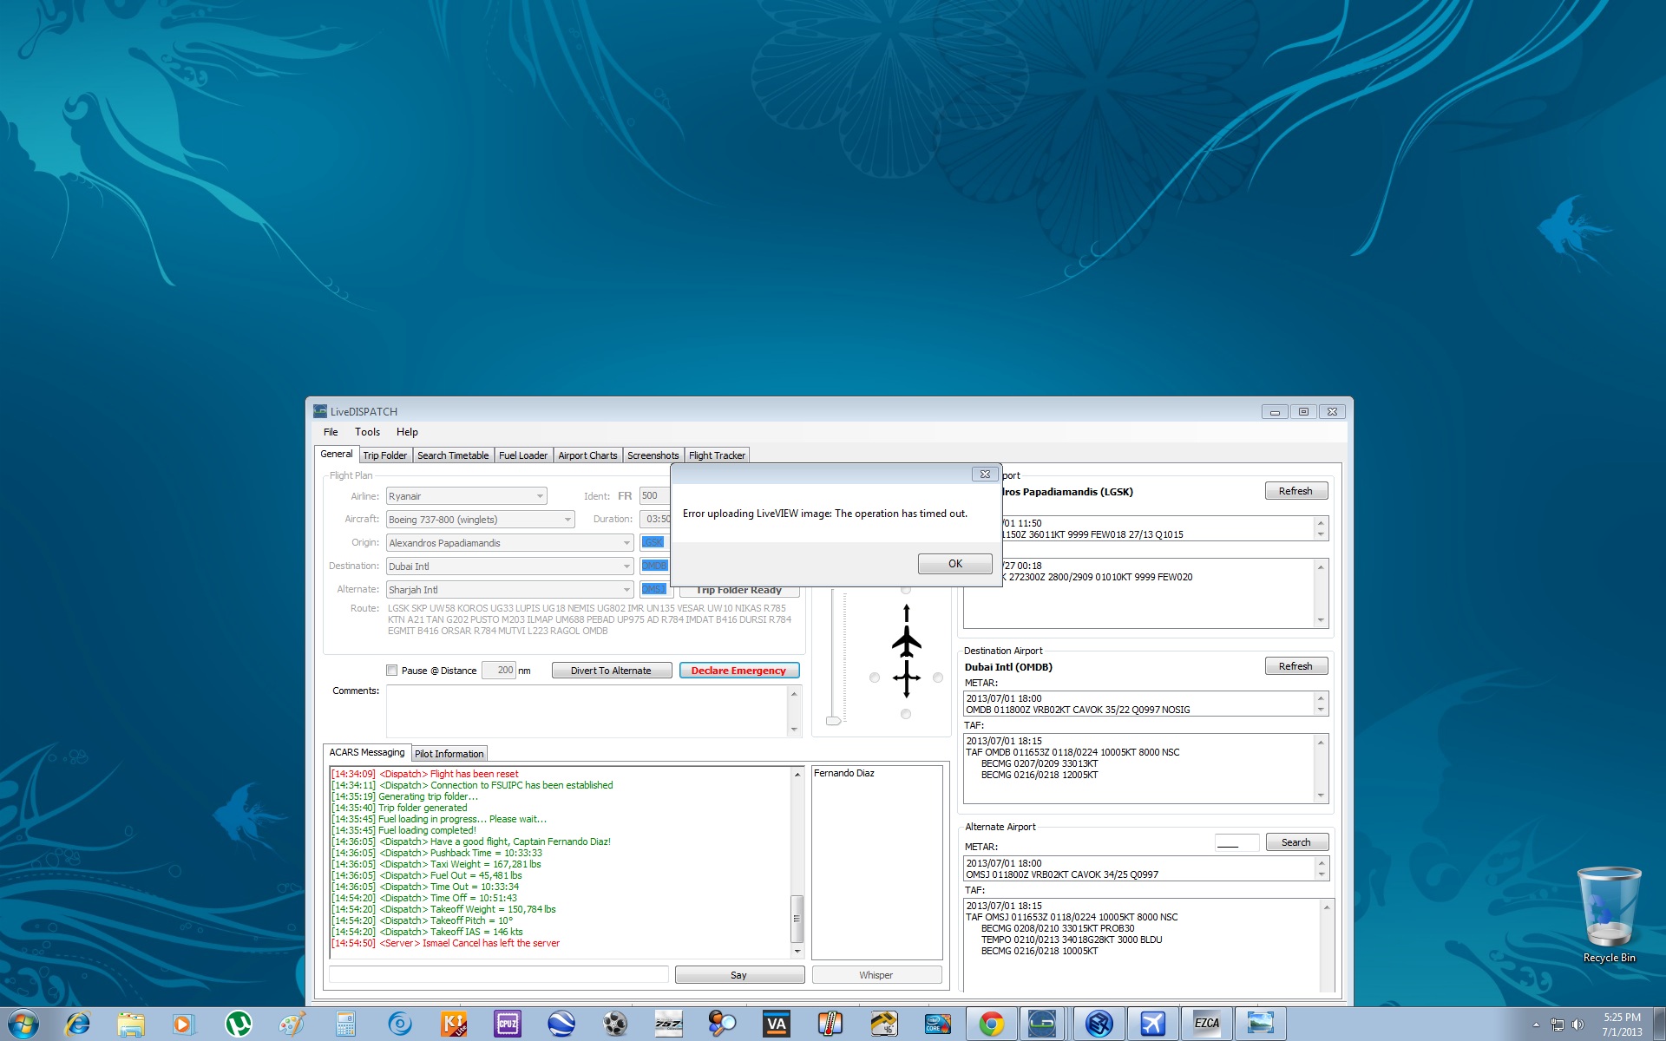Viewport: 1666px width, 1041px height.
Task: Click the Declare Emergency button
Action: (738, 671)
